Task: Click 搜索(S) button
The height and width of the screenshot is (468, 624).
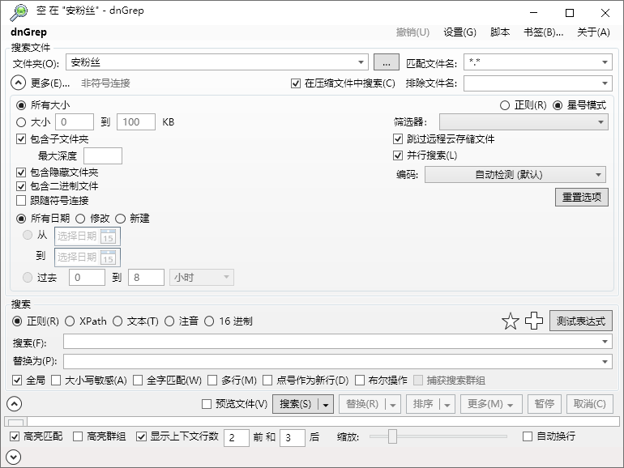Action: click(x=295, y=404)
